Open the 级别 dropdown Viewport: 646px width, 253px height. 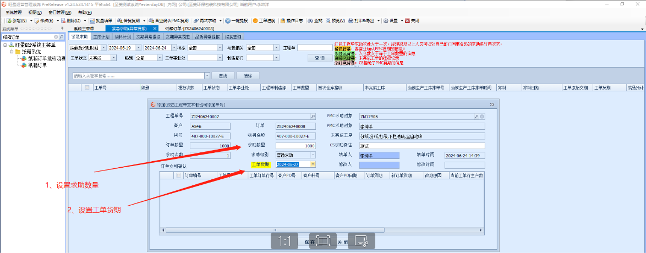(x=160, y=58)
